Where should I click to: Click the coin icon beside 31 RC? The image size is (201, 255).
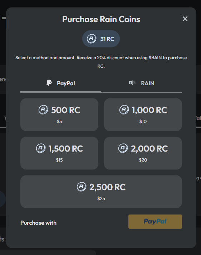[x=92, y=39]
